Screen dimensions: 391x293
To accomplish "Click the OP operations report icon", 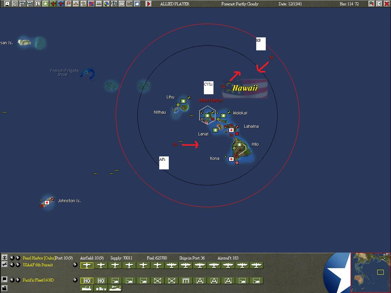I will (122, 4).
